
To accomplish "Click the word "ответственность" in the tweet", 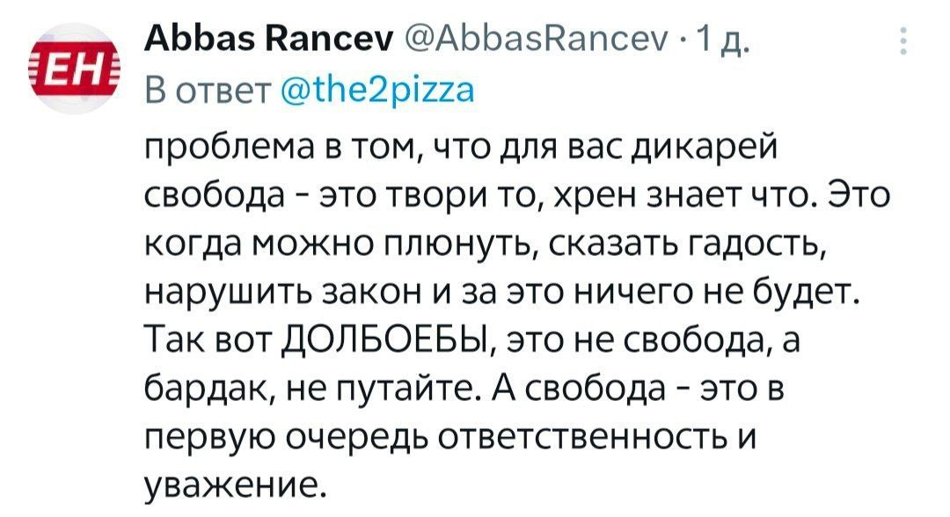I will (581, 435).
